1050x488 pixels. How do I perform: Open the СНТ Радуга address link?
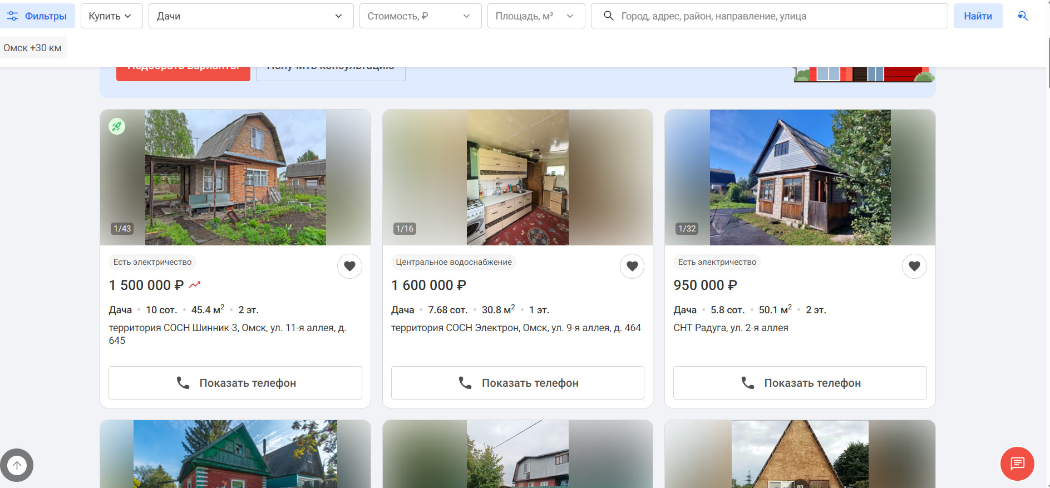[731, 328]
